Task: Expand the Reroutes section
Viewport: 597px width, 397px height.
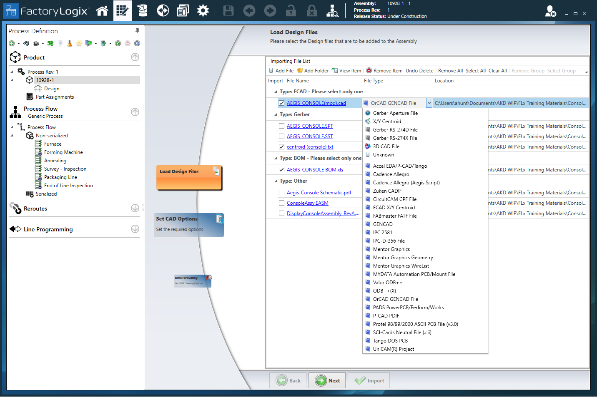Action: pyautogui.click(x=135, y=208)
